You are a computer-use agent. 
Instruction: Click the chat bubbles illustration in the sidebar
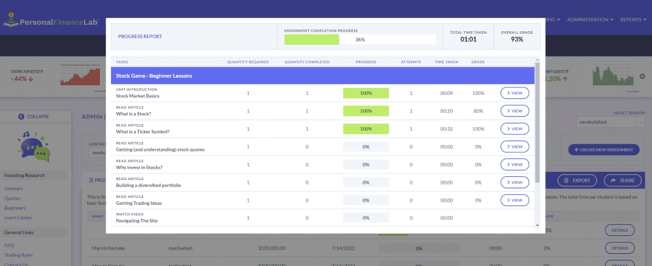pos(34,147)
